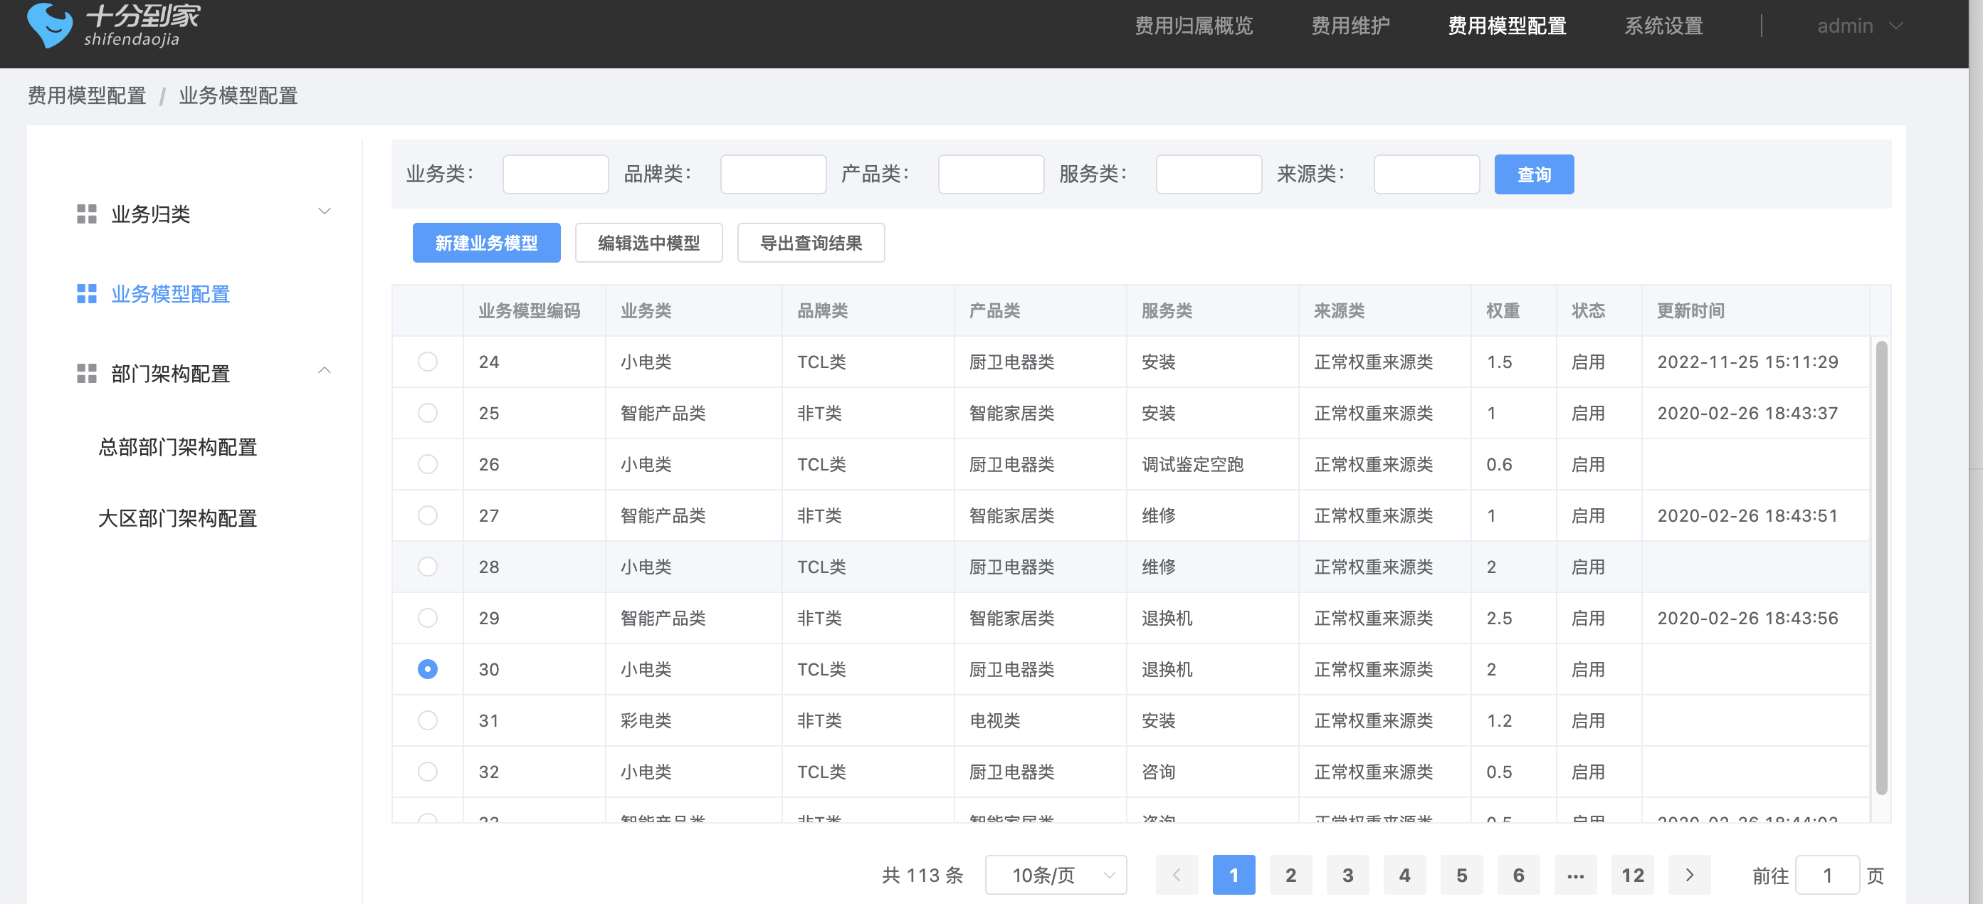Select the radio button for row 27
Viewport: 1983px width, 904px height.
(x=427, y=515)
